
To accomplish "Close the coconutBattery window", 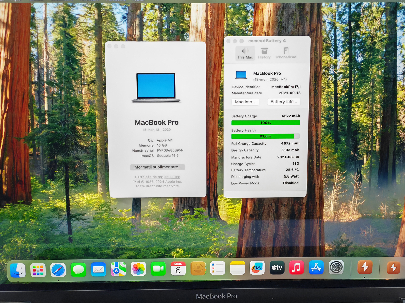I will (228, 41).
